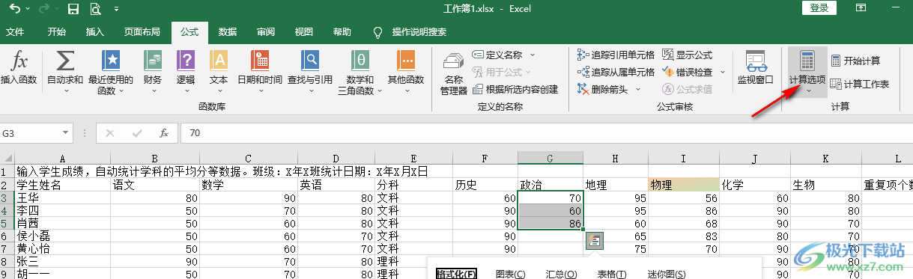Viewport: 913px width, 279px height.
Task: Save the workbook with floppy icon
Action: tap(73, 9)
